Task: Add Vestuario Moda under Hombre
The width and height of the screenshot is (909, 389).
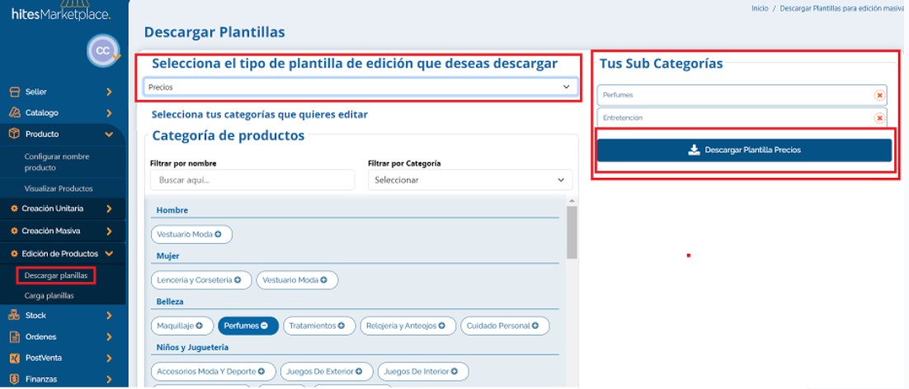Action: coord(191,234)
